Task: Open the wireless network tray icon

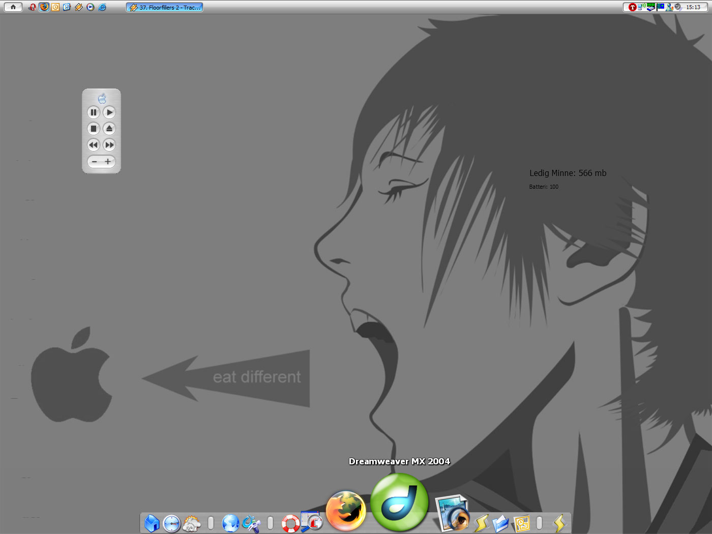Action: (x=641, y=7)
